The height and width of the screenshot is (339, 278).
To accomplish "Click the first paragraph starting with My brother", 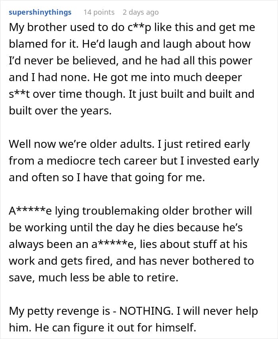I will coord(132,69).
